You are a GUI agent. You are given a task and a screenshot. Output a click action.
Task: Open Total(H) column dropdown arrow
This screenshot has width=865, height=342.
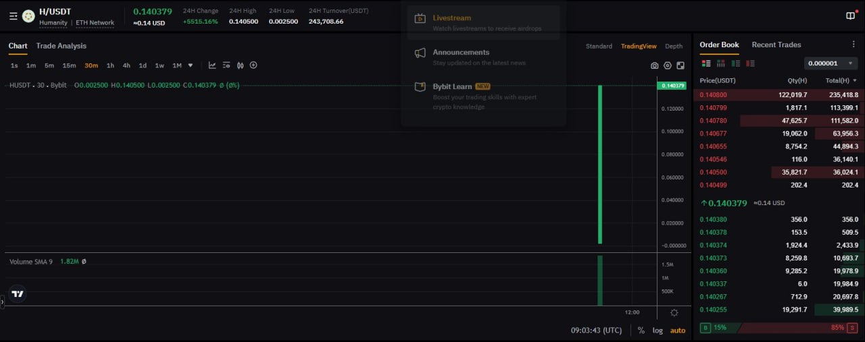click(856, 80)
